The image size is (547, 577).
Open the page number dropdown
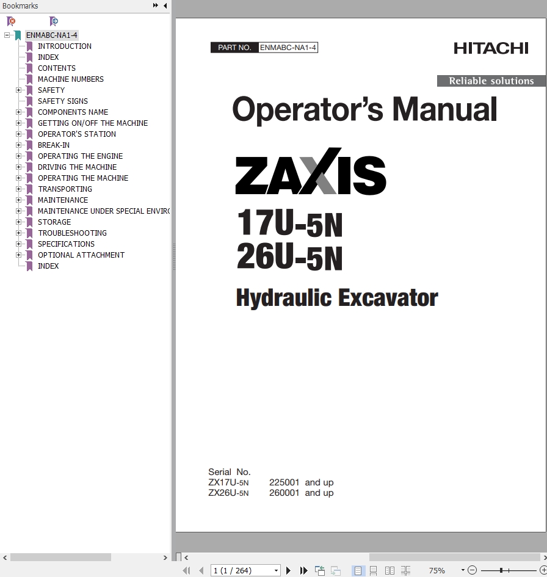276,570
